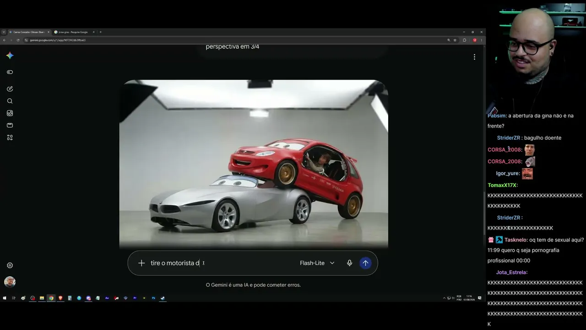Open Steam from the taskbar
Image resolution: width=586 pixels, height=330 pixels.
coord(163,298)
